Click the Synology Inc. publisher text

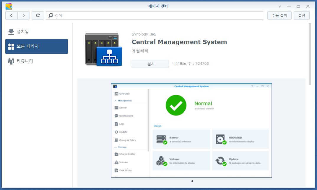point(144,34)
